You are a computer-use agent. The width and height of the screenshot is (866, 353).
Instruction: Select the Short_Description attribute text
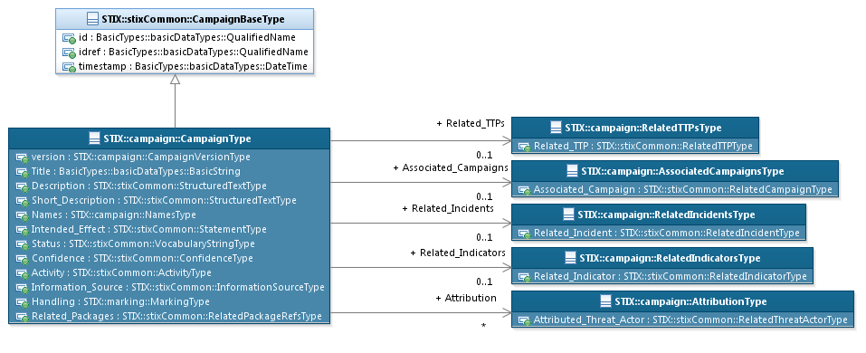click(x=164, y=201)
